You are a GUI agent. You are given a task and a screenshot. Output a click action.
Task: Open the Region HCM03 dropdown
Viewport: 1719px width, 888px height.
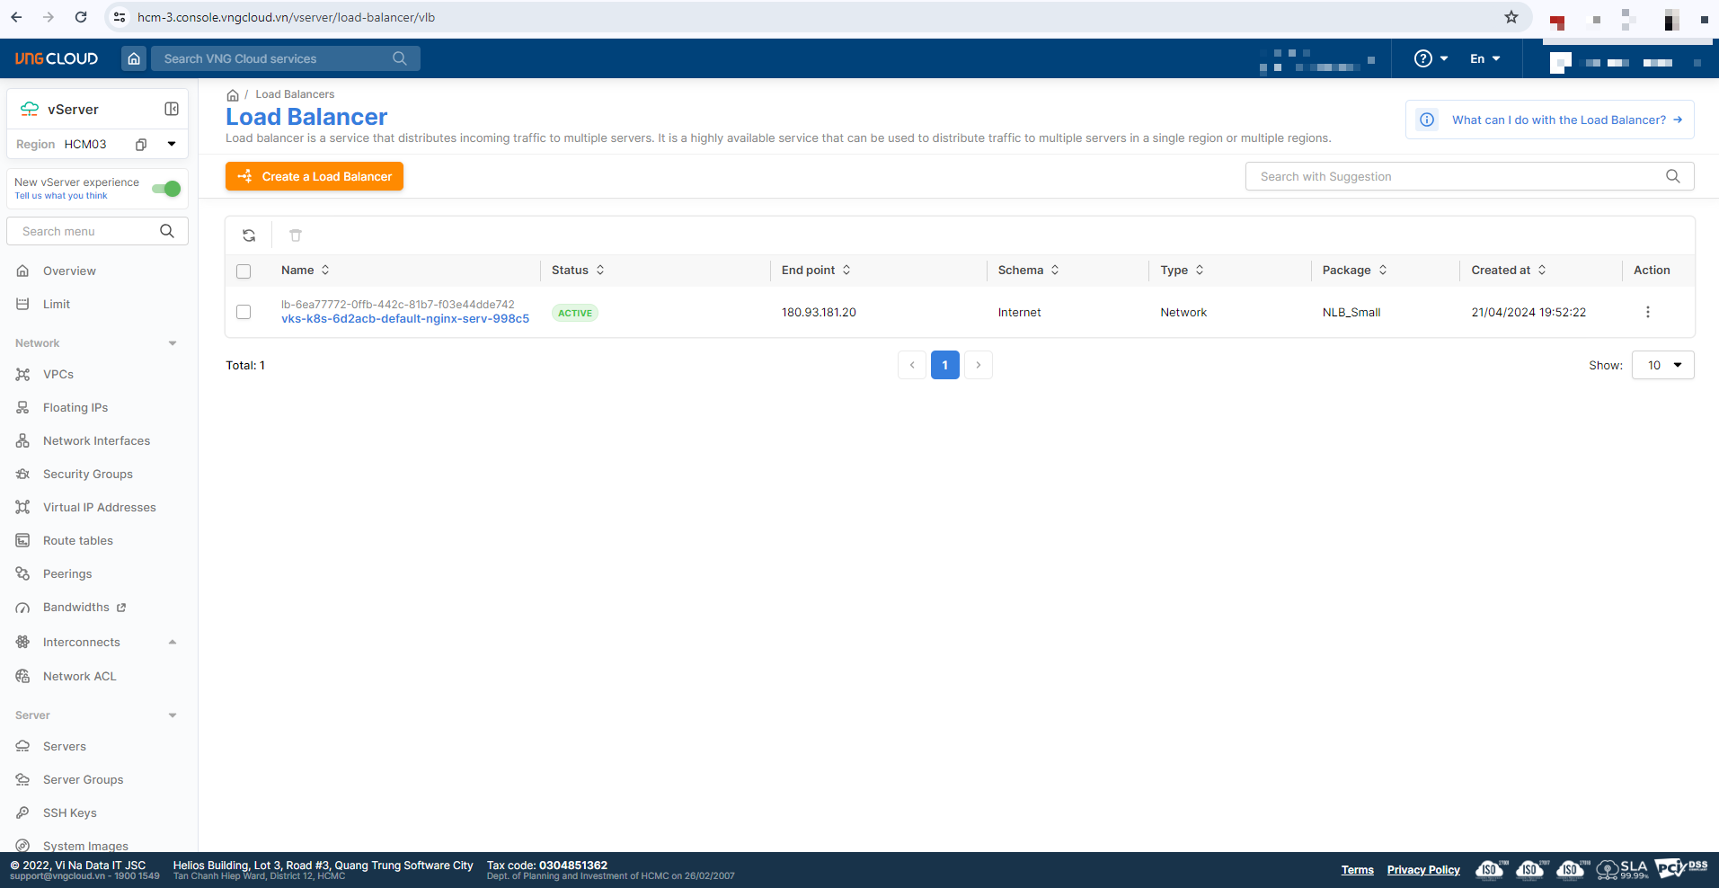click(172, 145)
